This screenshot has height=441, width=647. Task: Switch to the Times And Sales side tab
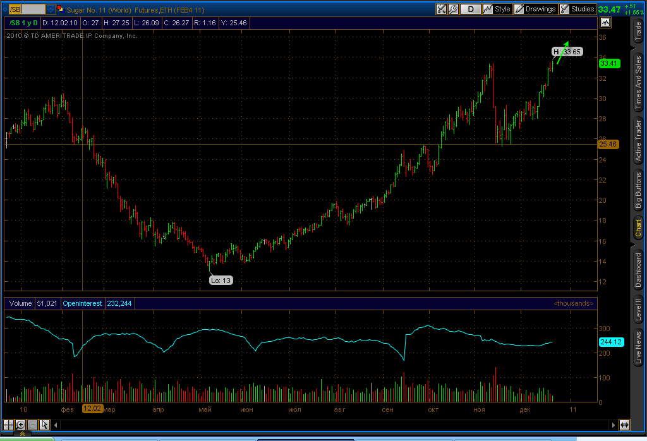638,82
